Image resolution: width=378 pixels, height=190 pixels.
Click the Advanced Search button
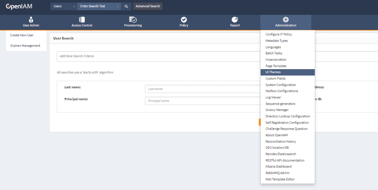pyautogui.click(x=148, y=6)
